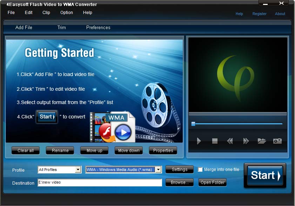The image size is (295, 206).
Task: Close the converter window
Action: (x=281, y=3)
